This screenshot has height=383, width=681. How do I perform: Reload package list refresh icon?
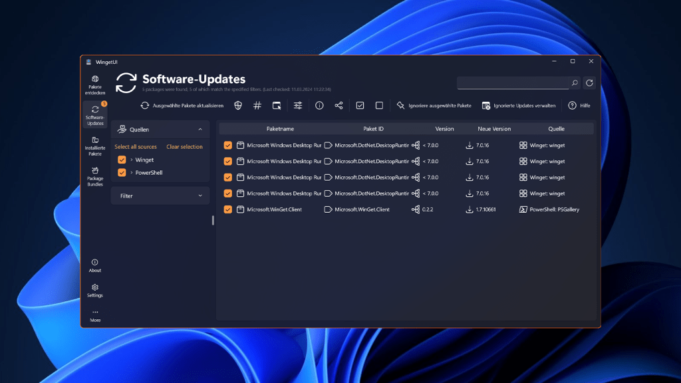589,82
